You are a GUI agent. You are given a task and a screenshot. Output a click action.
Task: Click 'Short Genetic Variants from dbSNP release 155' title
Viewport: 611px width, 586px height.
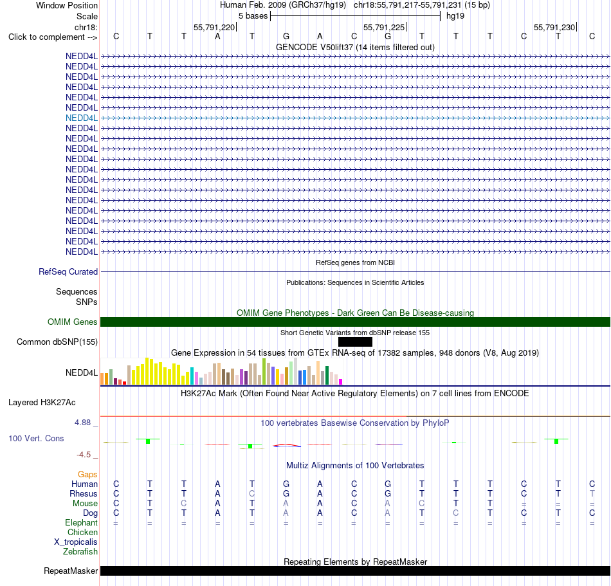pos(355,333)
